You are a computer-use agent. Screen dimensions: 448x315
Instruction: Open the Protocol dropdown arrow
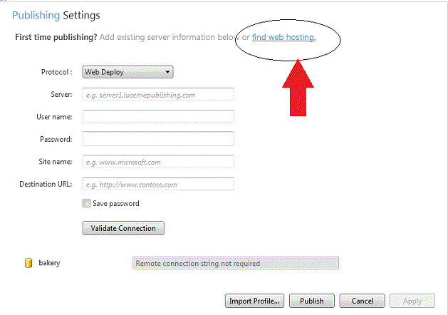pyautogui.click(x=167, y=72)
